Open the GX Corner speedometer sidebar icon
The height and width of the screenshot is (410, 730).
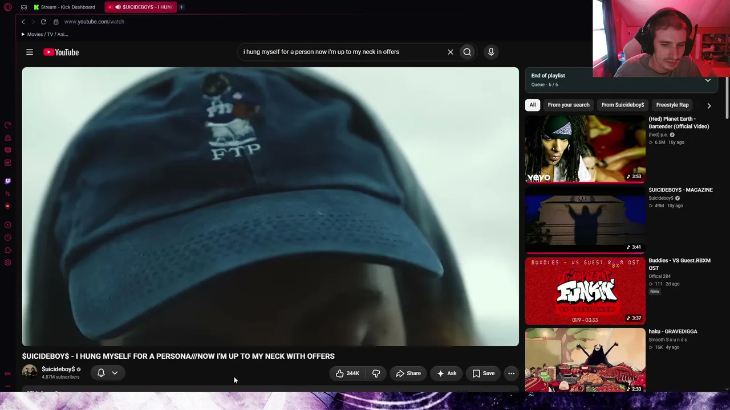[8, 125]
